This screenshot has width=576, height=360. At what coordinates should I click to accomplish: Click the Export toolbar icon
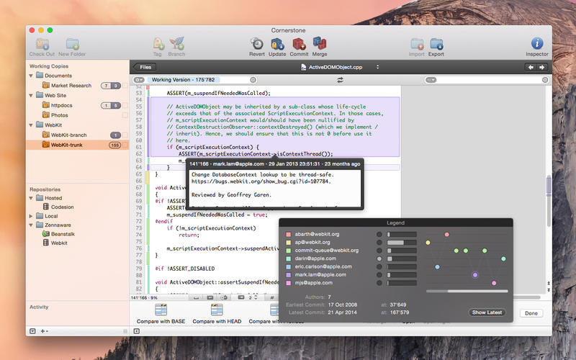pos(436,44)
